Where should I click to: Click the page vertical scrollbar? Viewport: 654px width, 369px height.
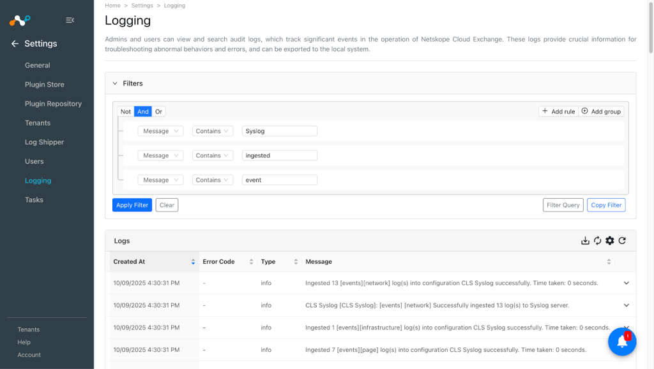(651, 28)
